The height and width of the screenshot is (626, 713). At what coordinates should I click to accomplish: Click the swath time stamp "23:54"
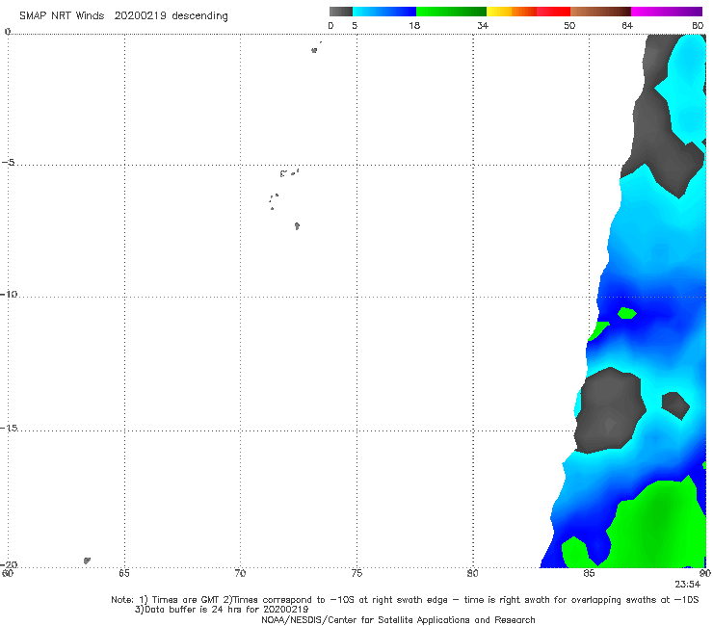pos(688,585)
